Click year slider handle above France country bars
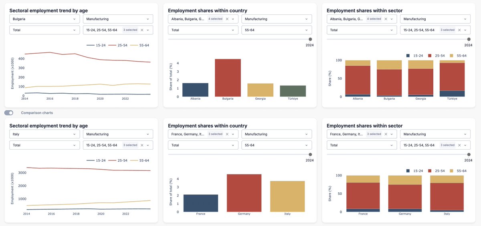The height and width of the screenshot is (226, 481). coord(310,154)
